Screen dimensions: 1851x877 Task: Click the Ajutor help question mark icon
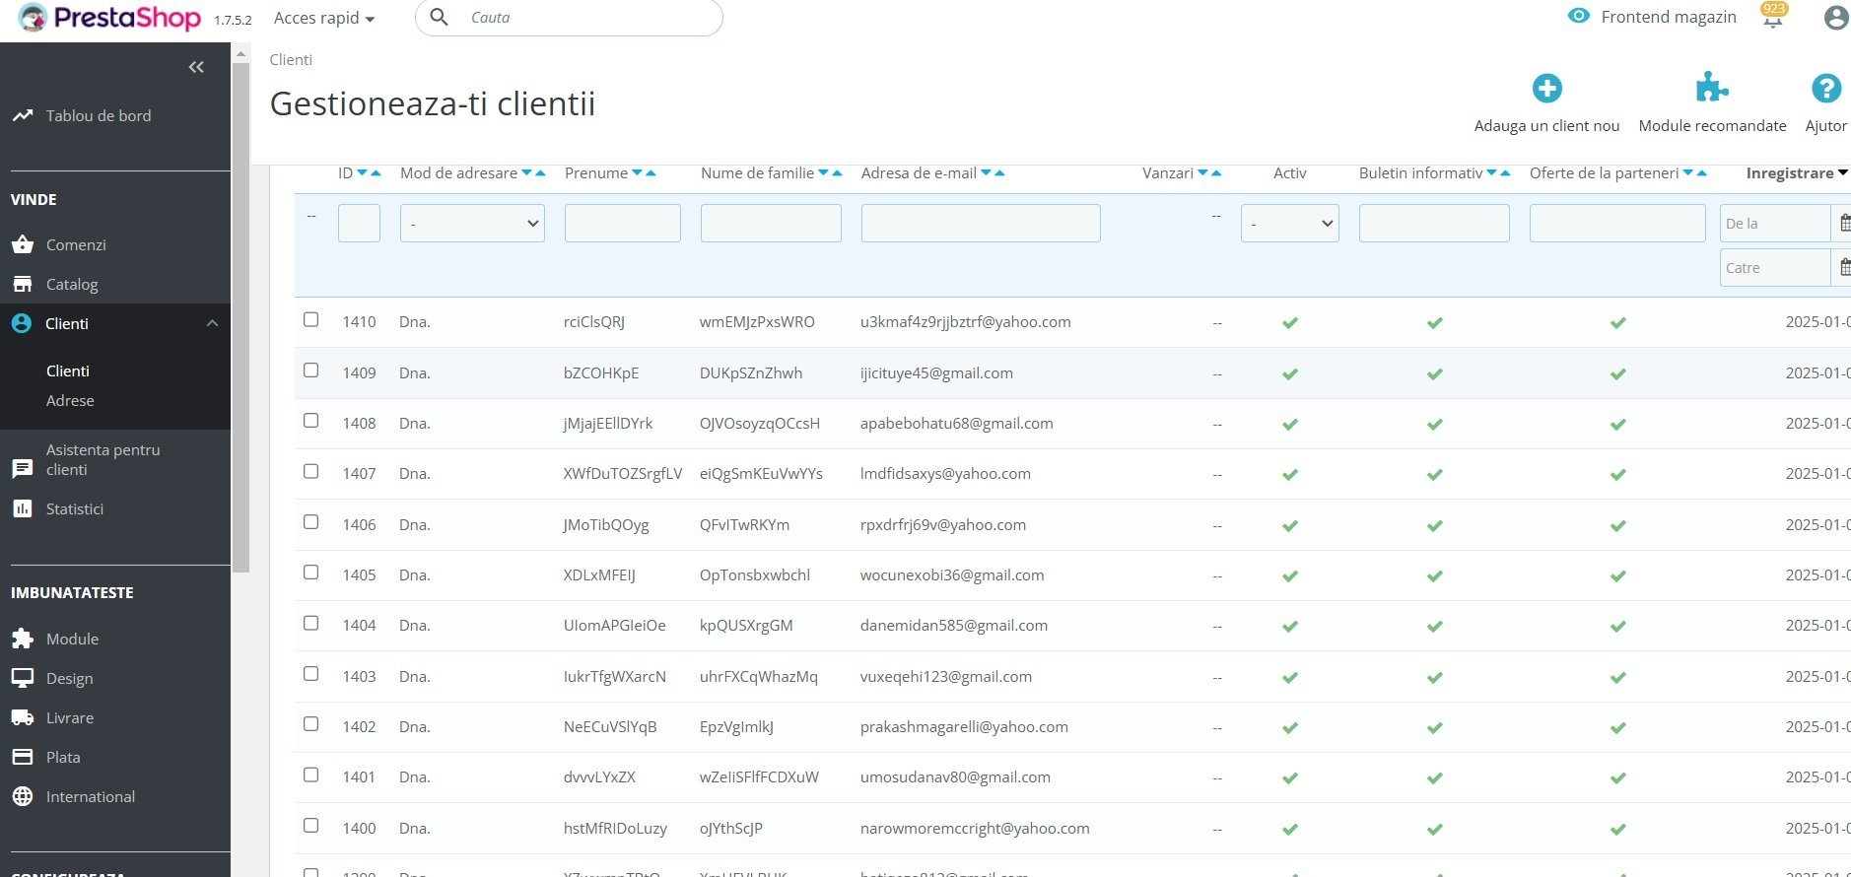click(x=1825, y=89)
